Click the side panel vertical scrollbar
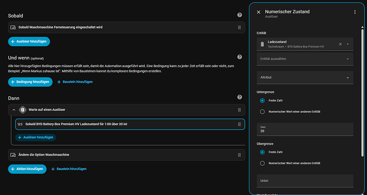Screen dimensions: 367x195 pos(363,93)
